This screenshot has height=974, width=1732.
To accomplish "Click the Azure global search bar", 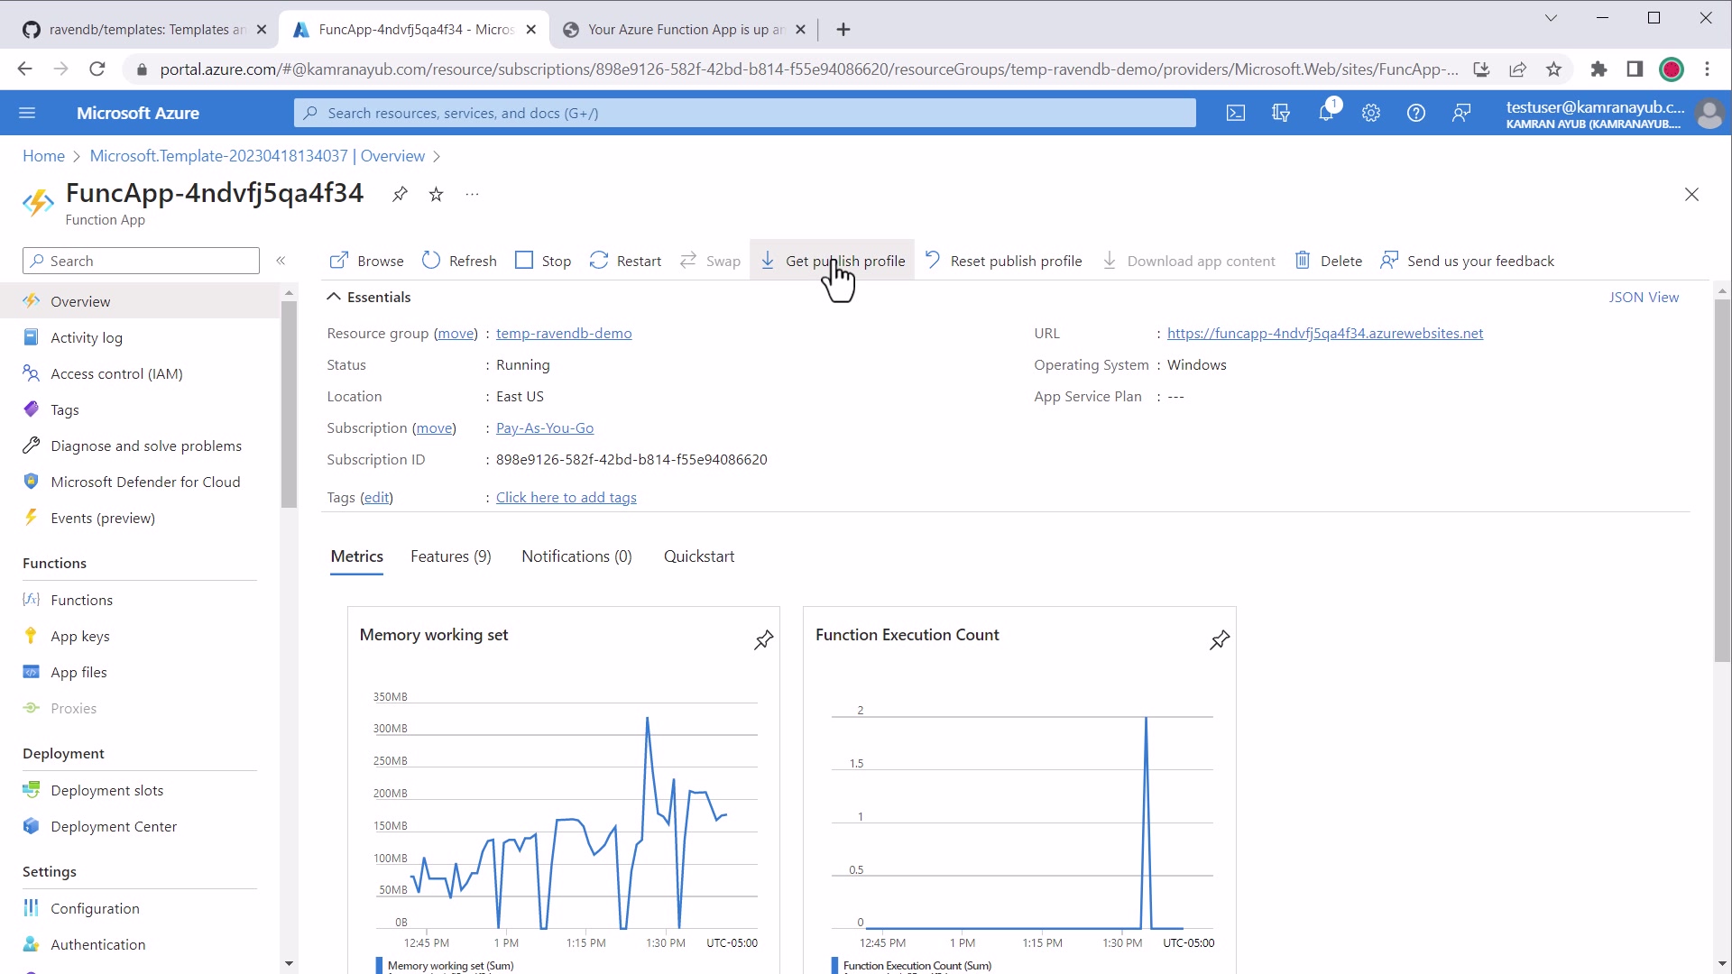I will point(745,113).
